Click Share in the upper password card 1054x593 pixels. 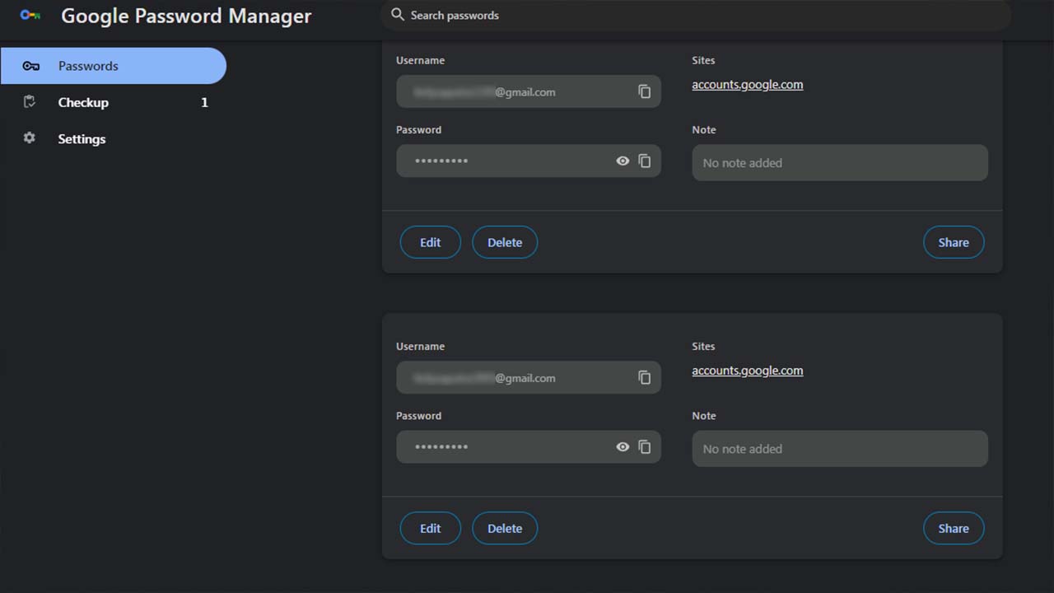coord(954,242)
